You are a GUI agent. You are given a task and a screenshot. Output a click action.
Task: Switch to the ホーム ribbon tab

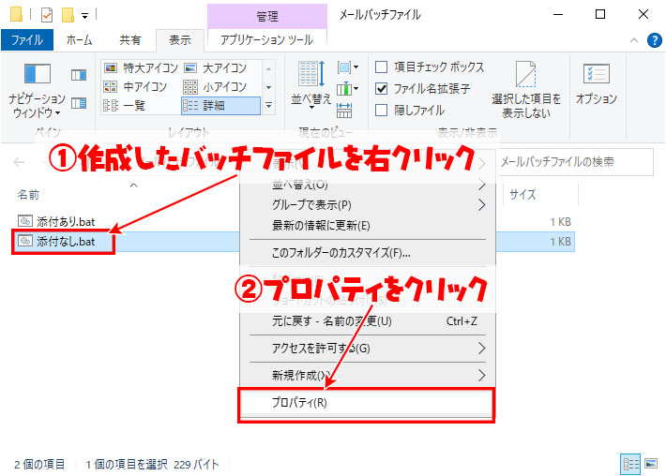coord(79,40)
